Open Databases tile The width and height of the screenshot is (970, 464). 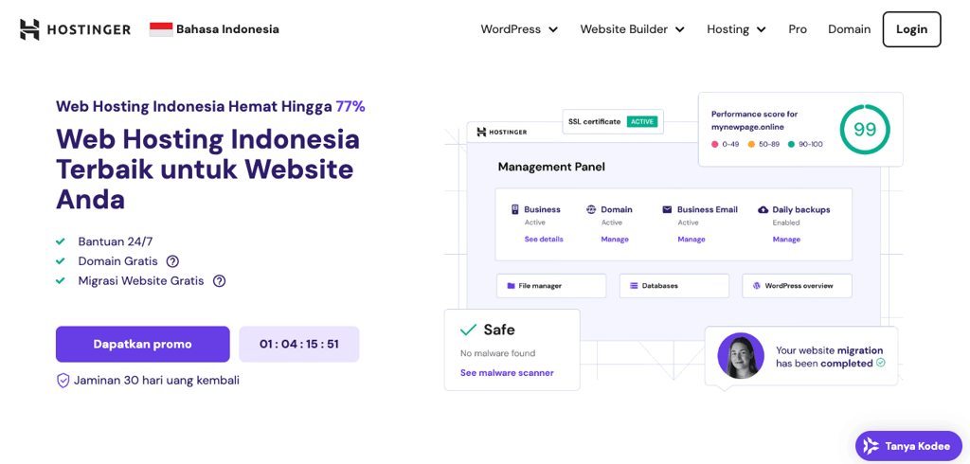pos(674,286)
